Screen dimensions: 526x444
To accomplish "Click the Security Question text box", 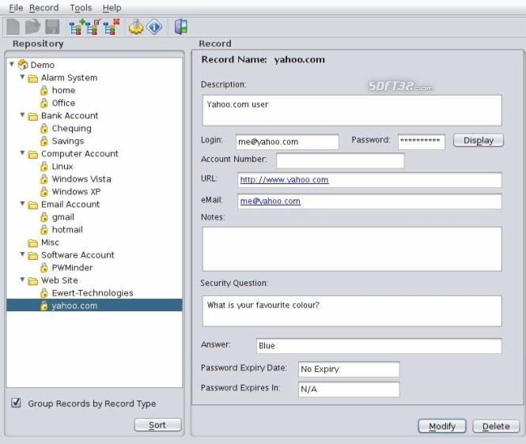I will coord(352,311).
